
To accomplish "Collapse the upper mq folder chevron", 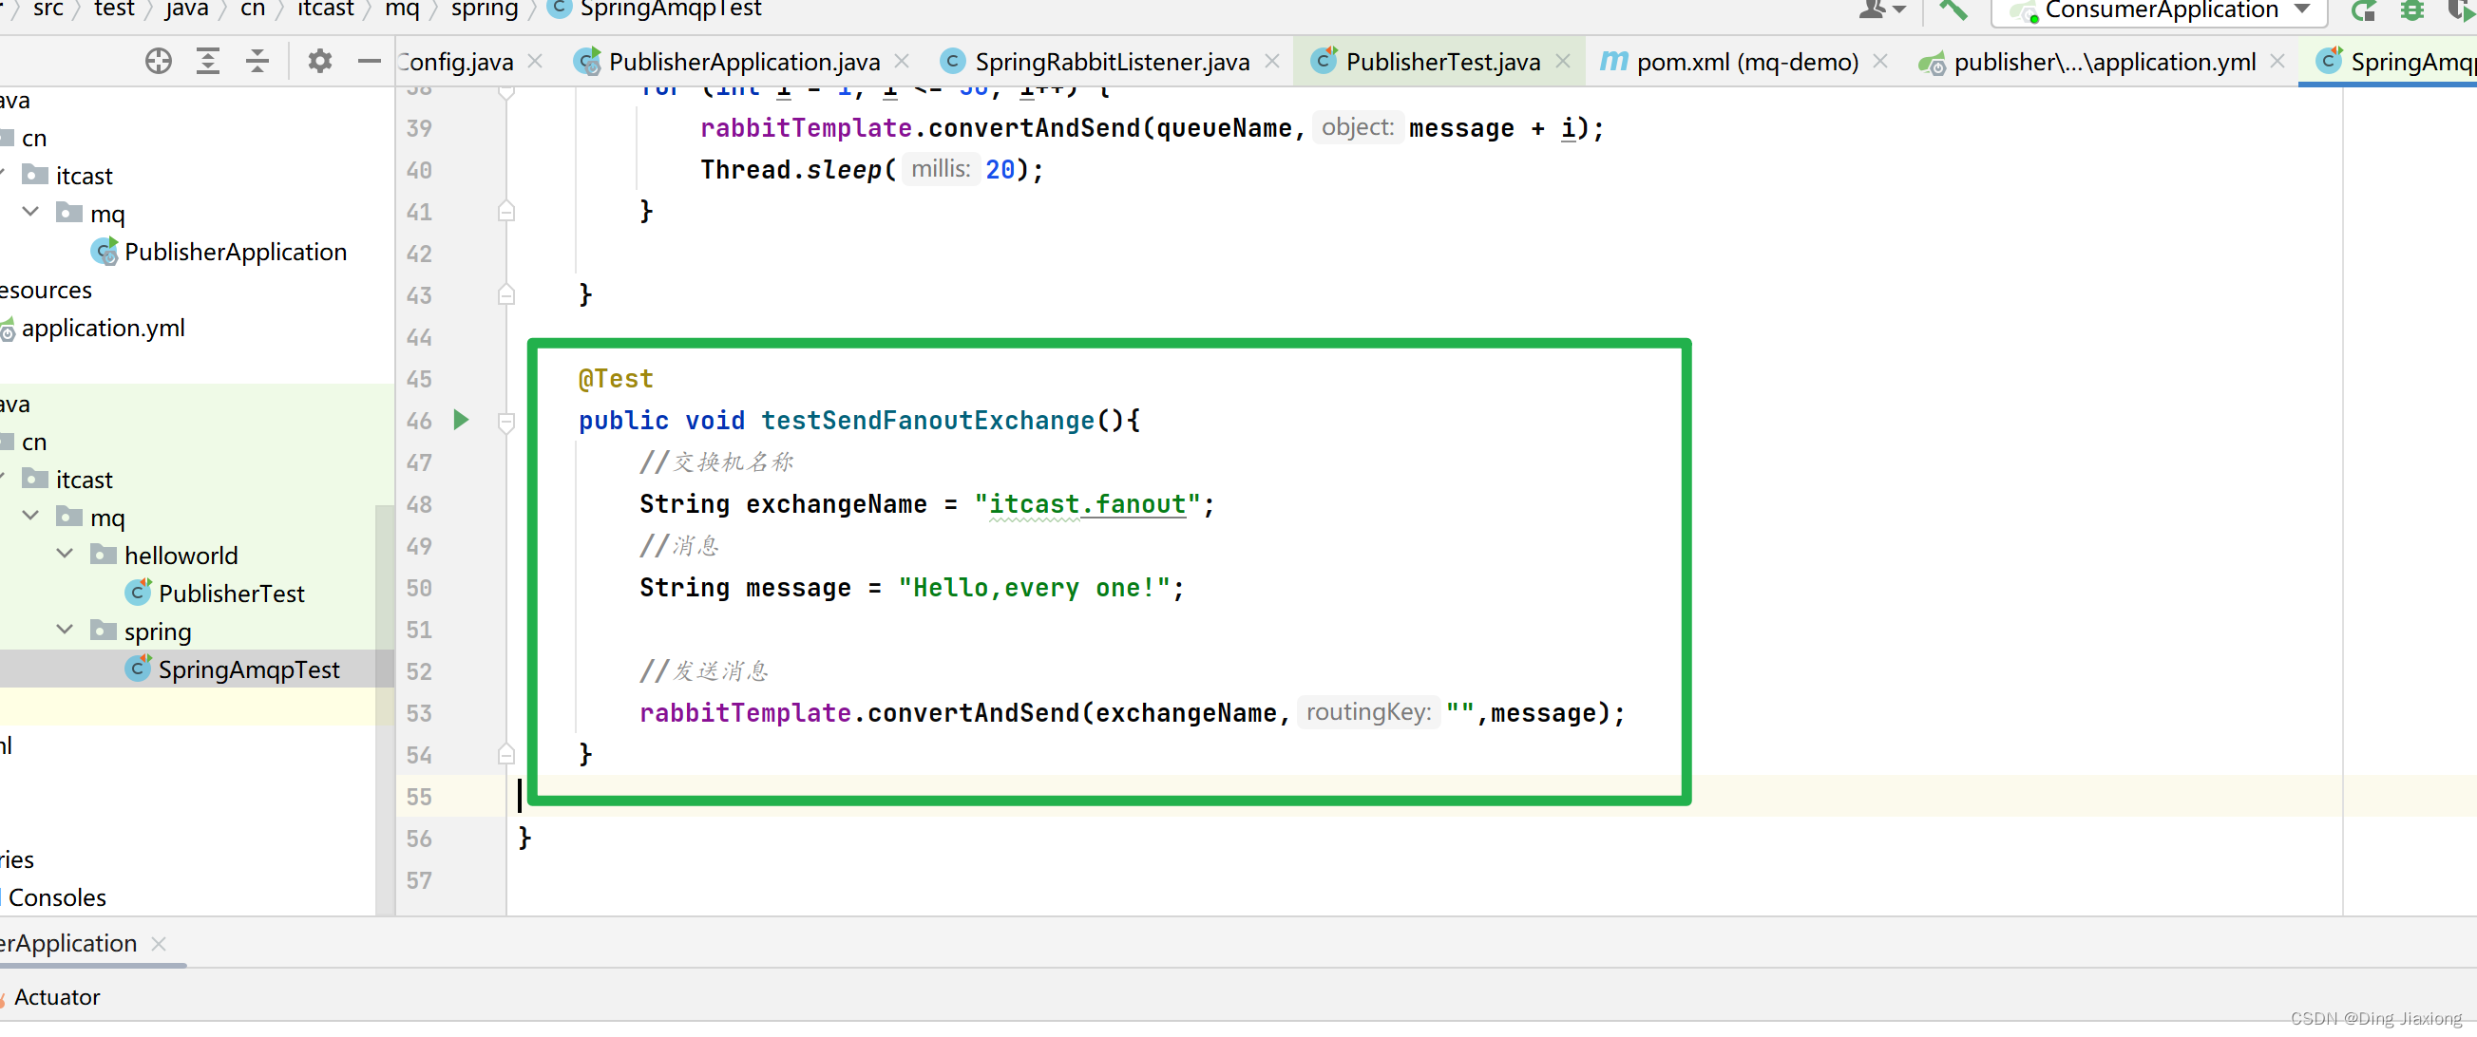I will 30,212.
